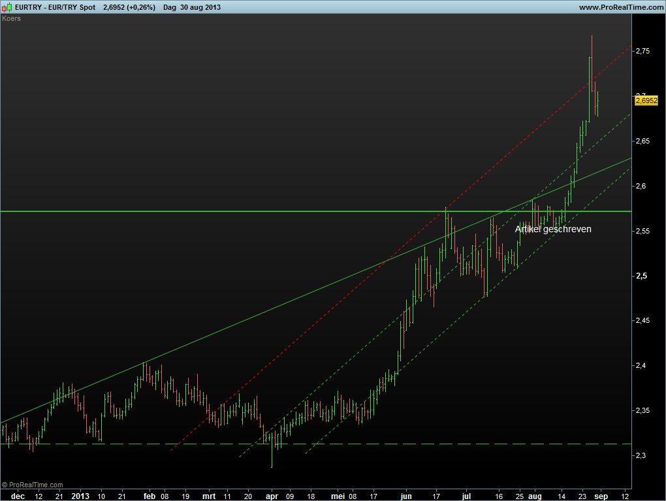
Task: Click the 2,3 price axis label
Action: coord(642,455)
